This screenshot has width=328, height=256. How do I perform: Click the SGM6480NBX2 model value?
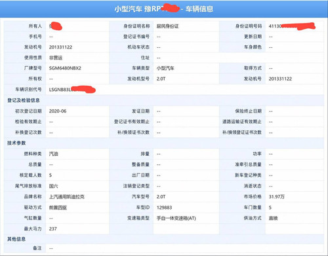(65, 68)
